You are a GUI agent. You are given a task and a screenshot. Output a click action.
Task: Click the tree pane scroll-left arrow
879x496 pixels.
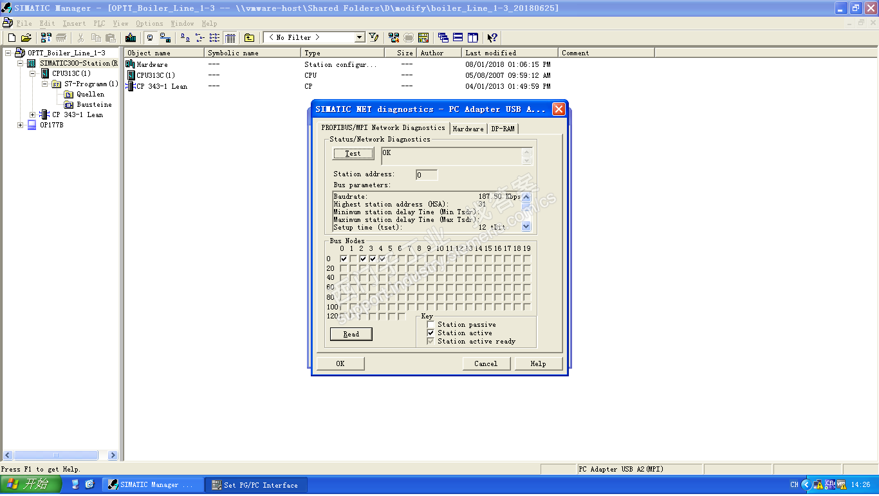click(7, 455)
